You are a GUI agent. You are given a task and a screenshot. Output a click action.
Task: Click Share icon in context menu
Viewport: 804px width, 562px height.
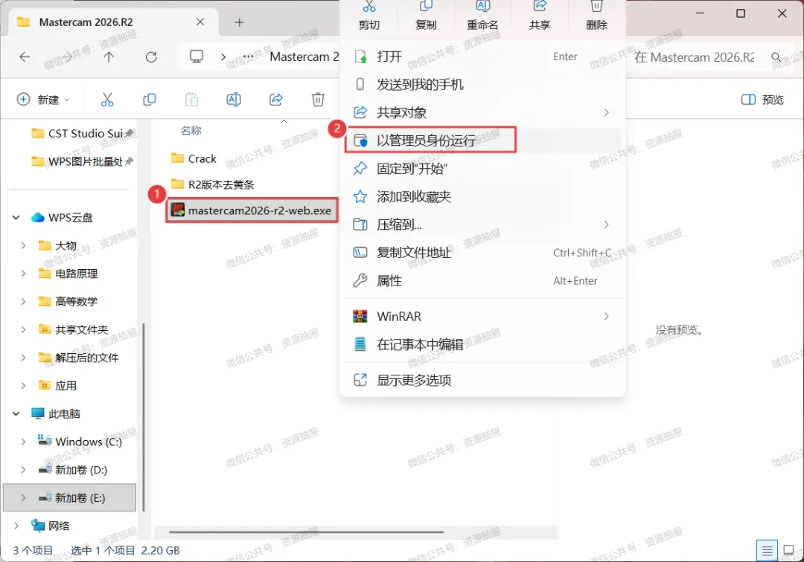coord(540,6)
